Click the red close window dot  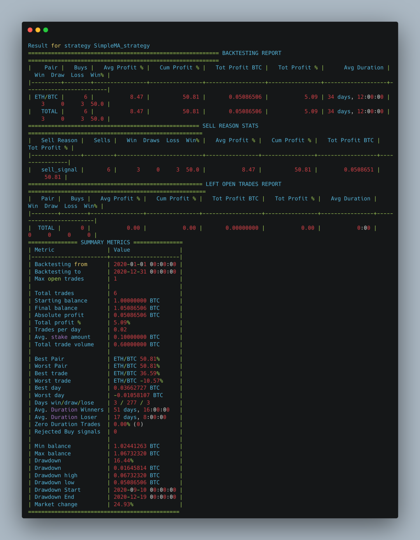point(30,30)
